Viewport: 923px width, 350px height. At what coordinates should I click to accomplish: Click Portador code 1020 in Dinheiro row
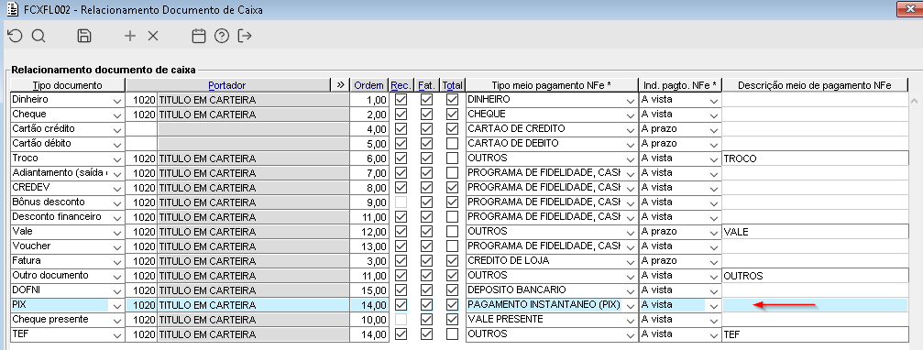(141, 100)
